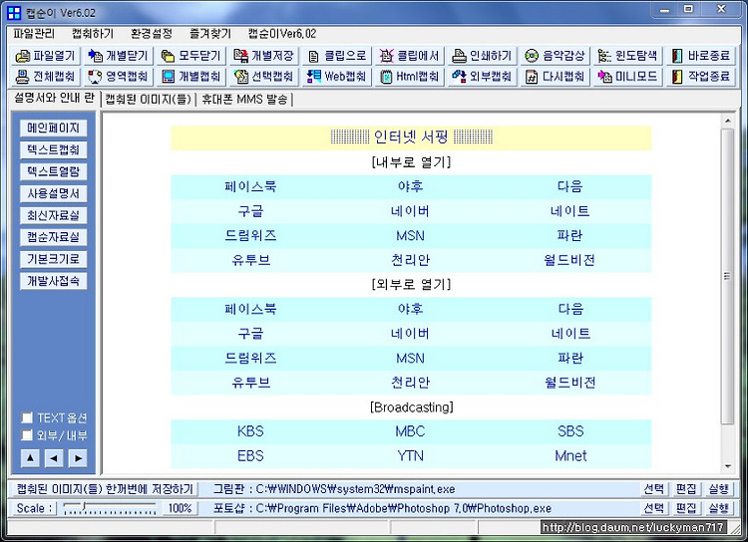Click 선택 button in 그림판 row

pyautogui.click(x=653, y=489)
